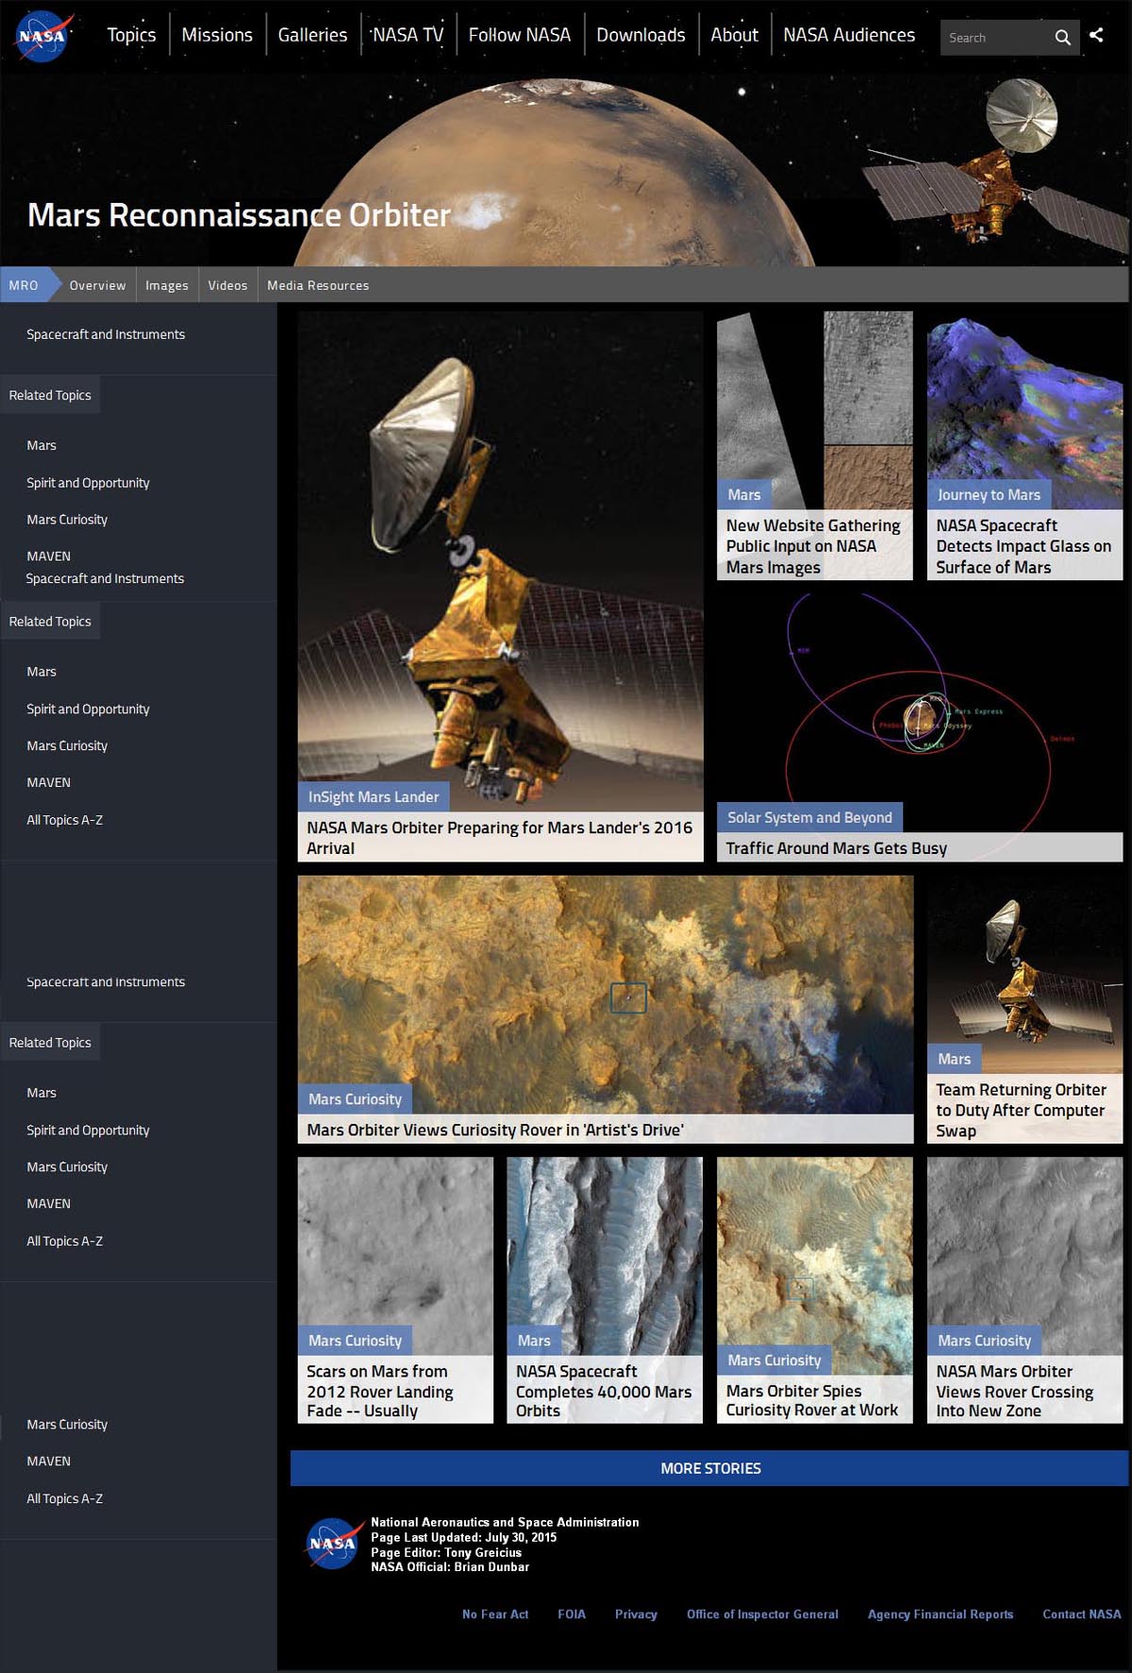The width and height of the screenshot is (1132, 1673).
Task: Open the colorful impact glass terrain thumbnail
Action: pos(1024,396)
